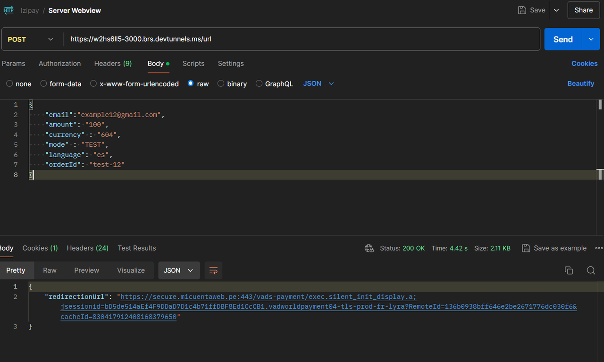Select the binary body type radio
This screenshot has width=604, height=362.
pos(220,84)
